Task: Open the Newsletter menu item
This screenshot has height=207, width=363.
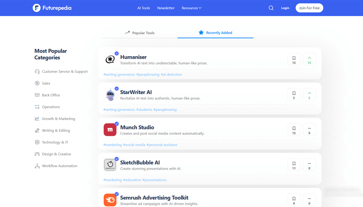Action: (x=166, y=8)
